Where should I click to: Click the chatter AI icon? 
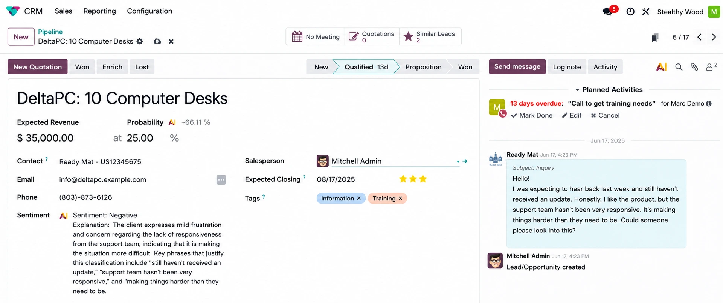coord(661,67)
